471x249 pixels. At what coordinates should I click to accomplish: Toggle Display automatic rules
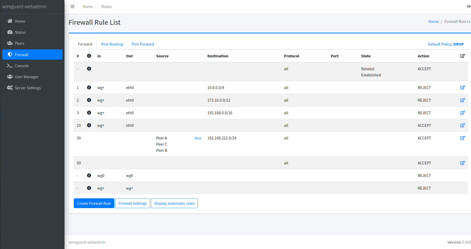pyautogui.click(x=174, y=203)
